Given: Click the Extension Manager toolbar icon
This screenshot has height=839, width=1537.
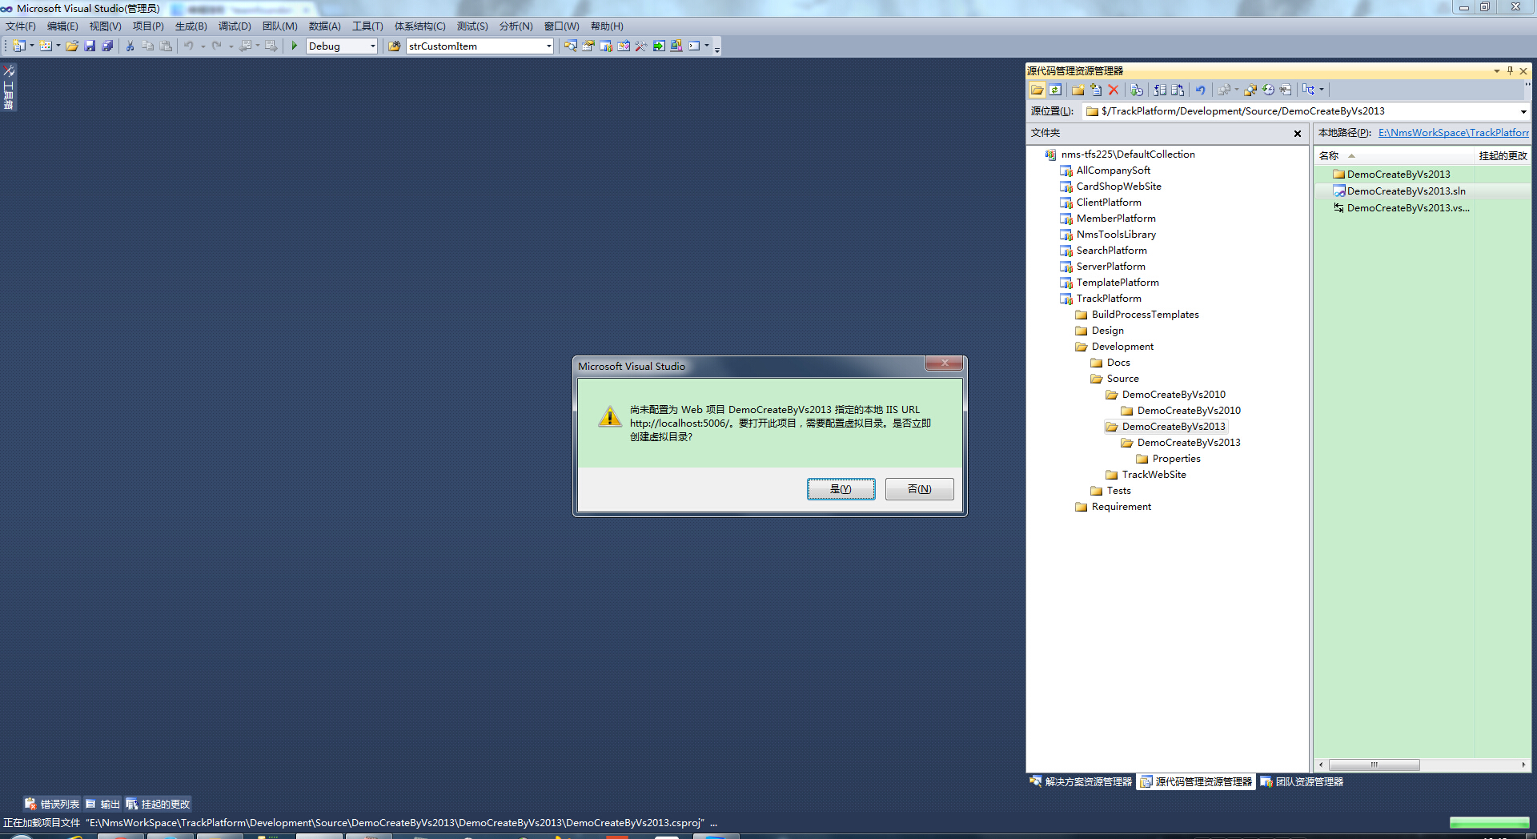Looking at the screenshot, I should point(676,46).
